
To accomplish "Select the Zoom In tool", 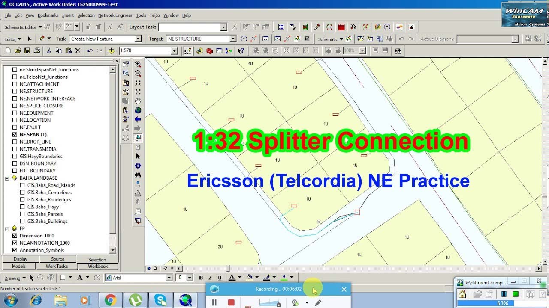I will [138, 64].
